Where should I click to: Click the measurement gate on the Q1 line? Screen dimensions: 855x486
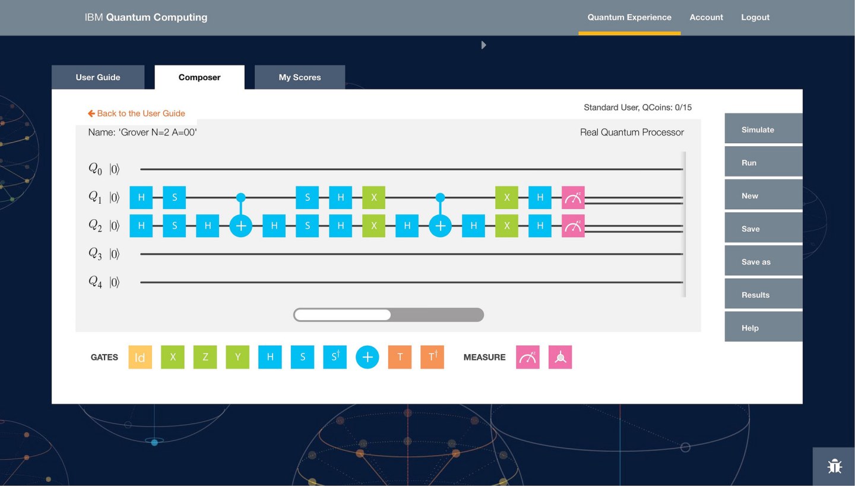[573, 198]
